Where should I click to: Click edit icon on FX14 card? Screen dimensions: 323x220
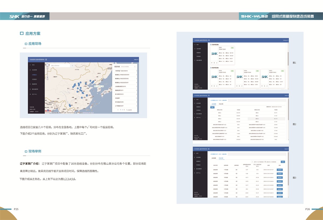pyautogui.click(x=242, y=86)
